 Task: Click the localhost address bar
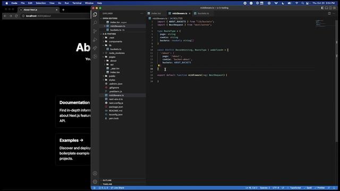click(x=55, y=16)
